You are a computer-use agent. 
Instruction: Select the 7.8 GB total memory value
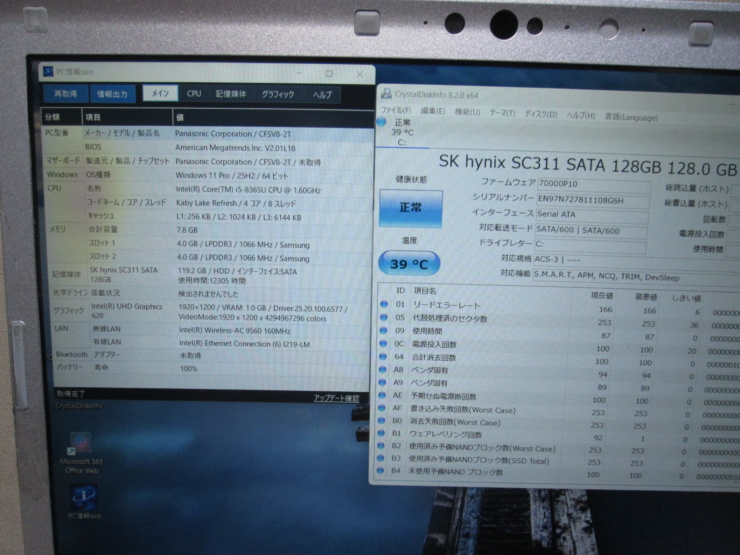pyautogui.click(x=187, y=230)
